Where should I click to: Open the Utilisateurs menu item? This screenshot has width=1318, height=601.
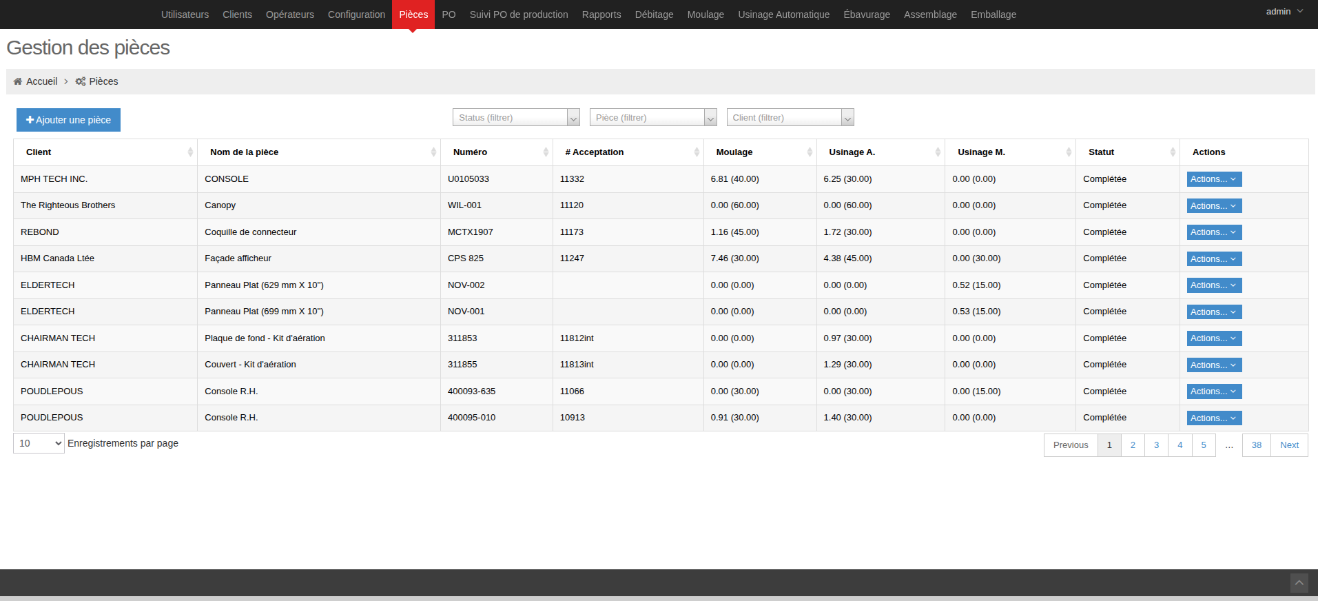pyautogui.click(x=185, y=14)
